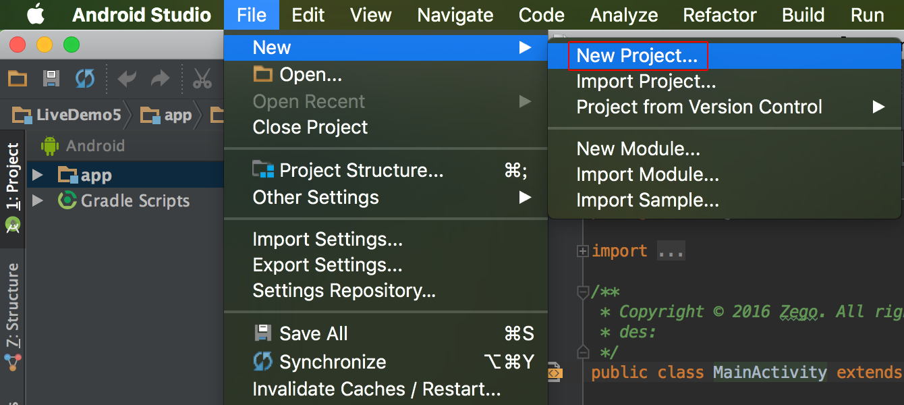Screen dimensions: 904x405
Task: Click the Synchronize toolbar icon
Action: coord(85,79)
